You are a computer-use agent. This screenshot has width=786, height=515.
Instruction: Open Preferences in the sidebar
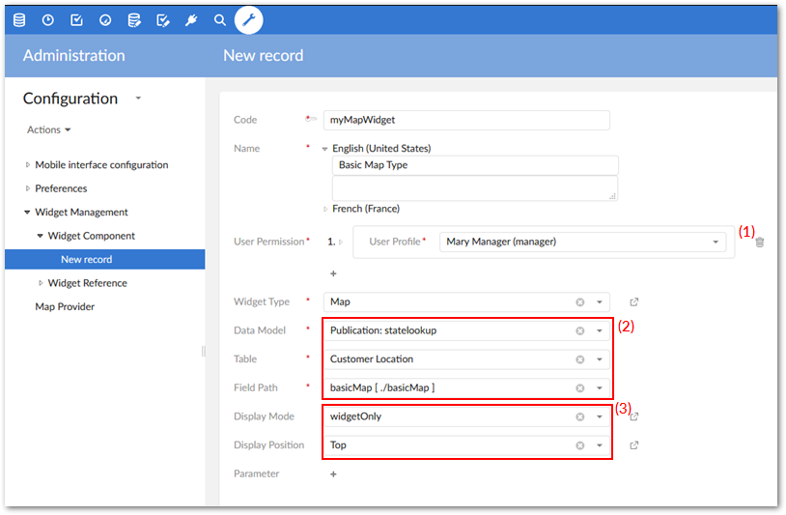61,188
